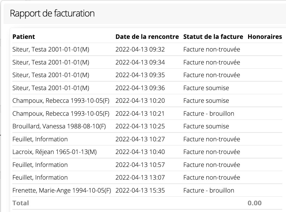Click the Rapport de facturation title
Screen dimensions: 286x212
(52, 13)
